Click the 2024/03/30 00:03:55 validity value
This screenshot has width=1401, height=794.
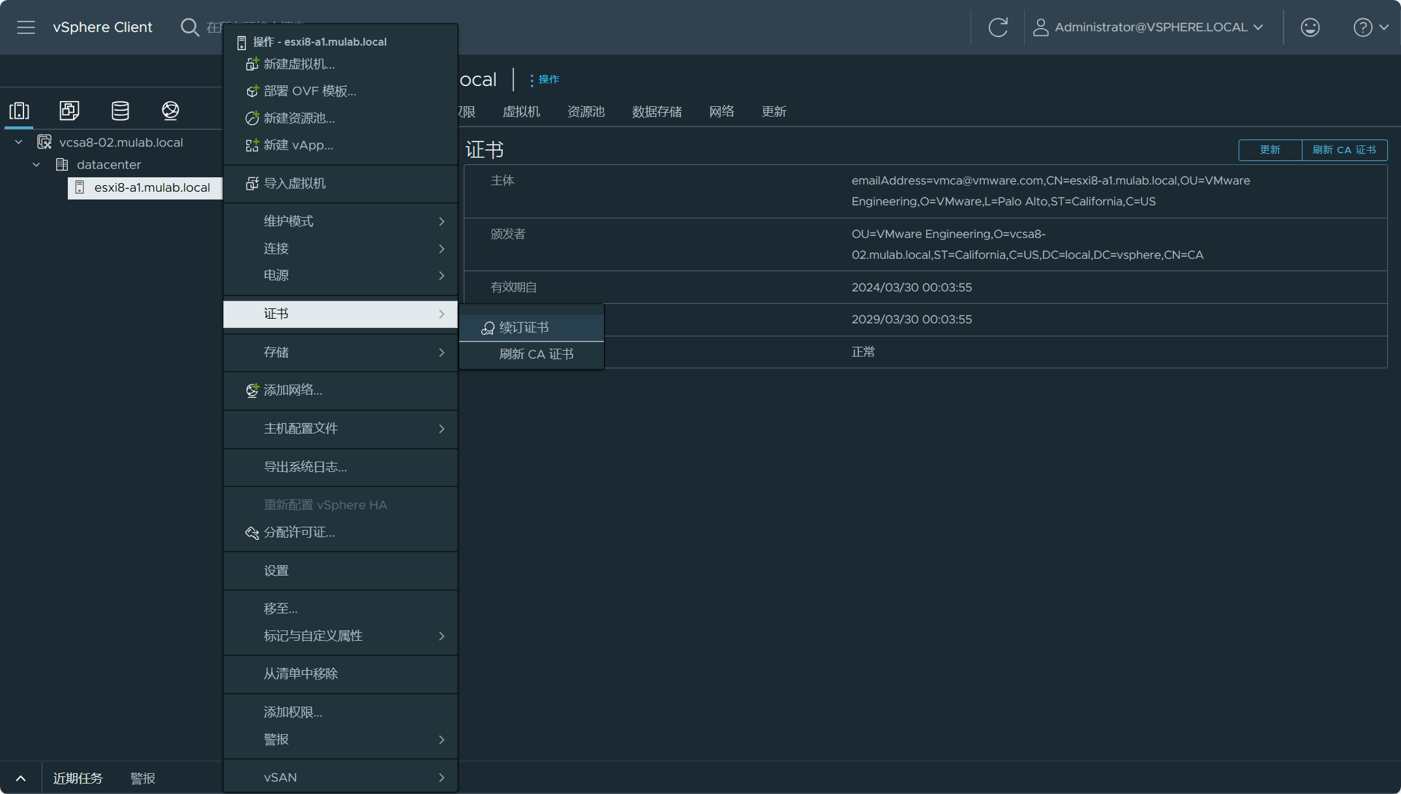pyautogui.click(x=911, y=287)
